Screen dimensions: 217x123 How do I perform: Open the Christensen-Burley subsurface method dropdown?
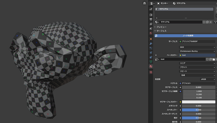[197, 51]
